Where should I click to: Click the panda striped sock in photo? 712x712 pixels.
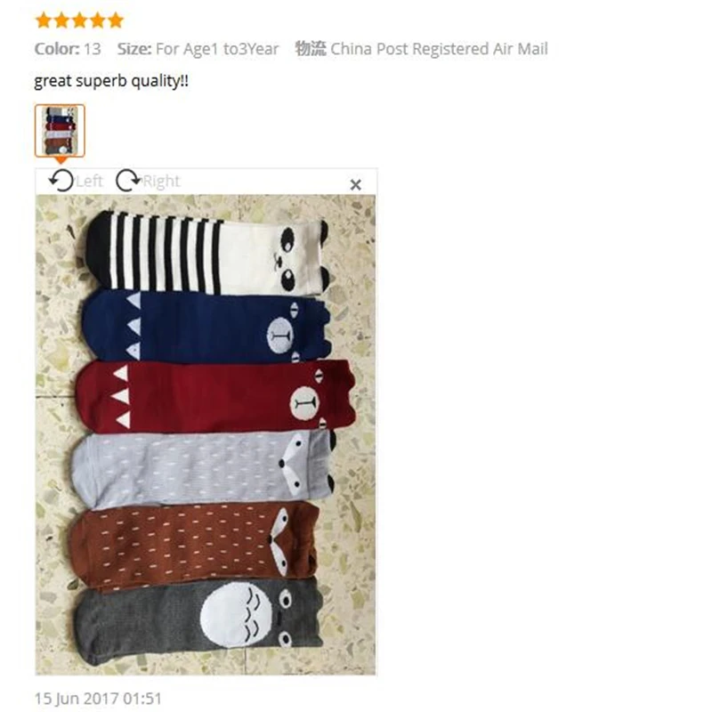(x=206, y=253)
